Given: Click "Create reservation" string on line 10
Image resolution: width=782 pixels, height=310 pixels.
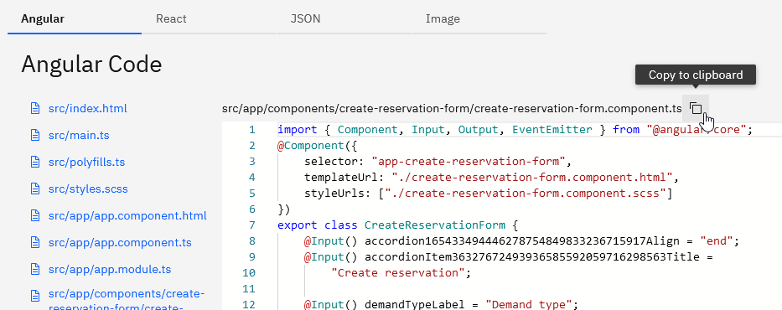Looking at the screenshot, I should click(398, 272).
